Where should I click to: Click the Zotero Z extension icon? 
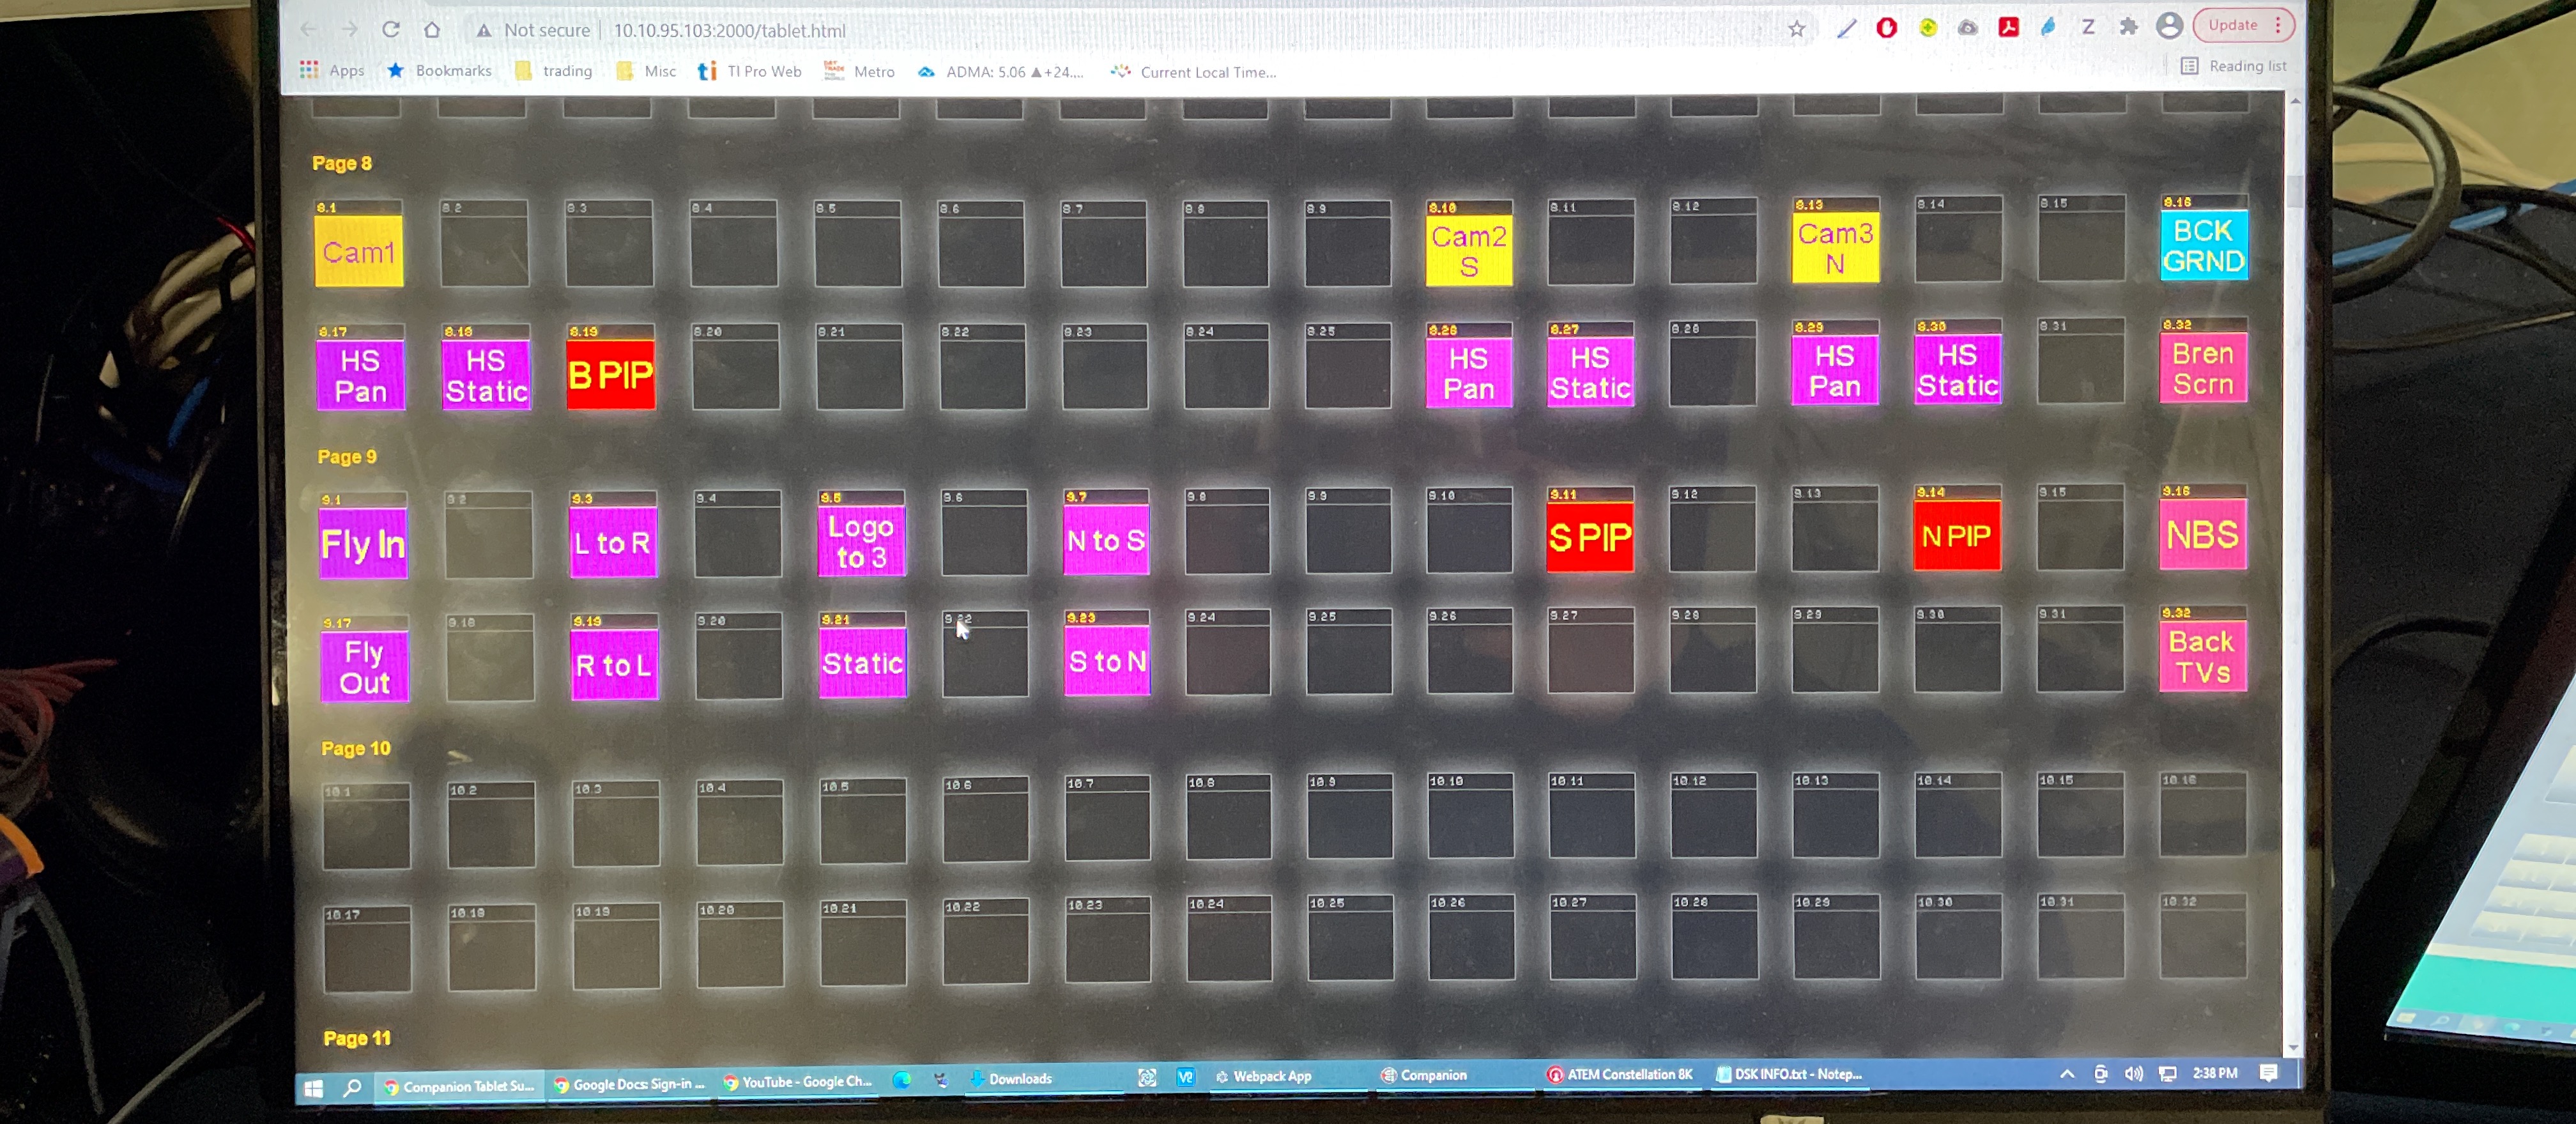pos(2087,27)
